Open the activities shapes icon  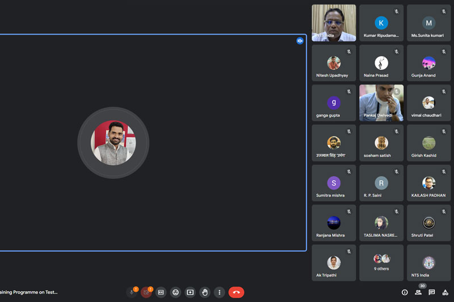(445, 292)
